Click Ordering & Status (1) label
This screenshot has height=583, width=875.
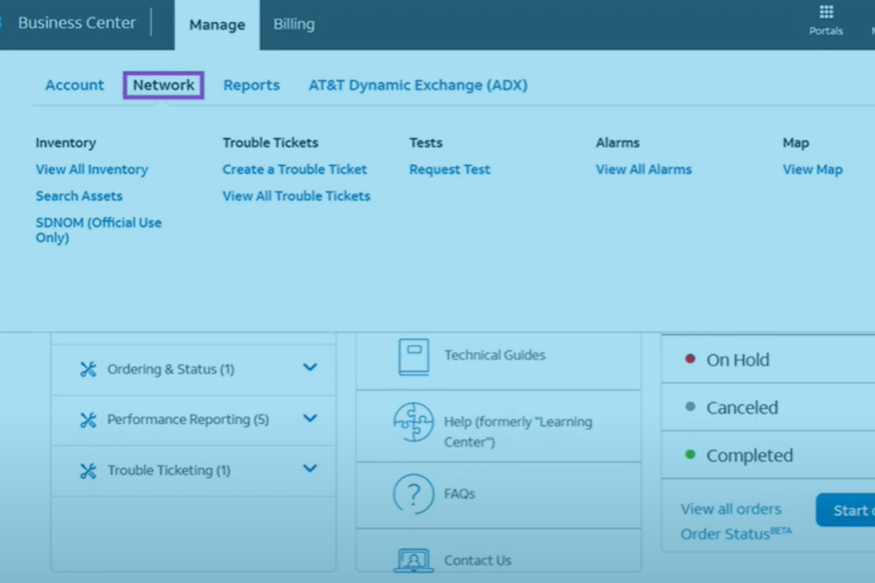pyautogui.click(x=171, y=369)
